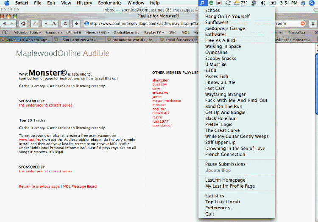Open ruck1977's playlist link
Image resolution: width=318 pixels, height=222 pixels.
coord(160,121)
